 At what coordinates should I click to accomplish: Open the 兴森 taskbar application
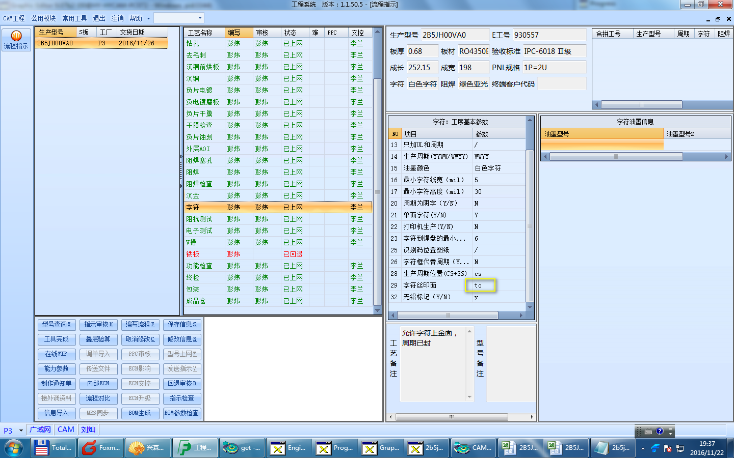tap(147, 448)
